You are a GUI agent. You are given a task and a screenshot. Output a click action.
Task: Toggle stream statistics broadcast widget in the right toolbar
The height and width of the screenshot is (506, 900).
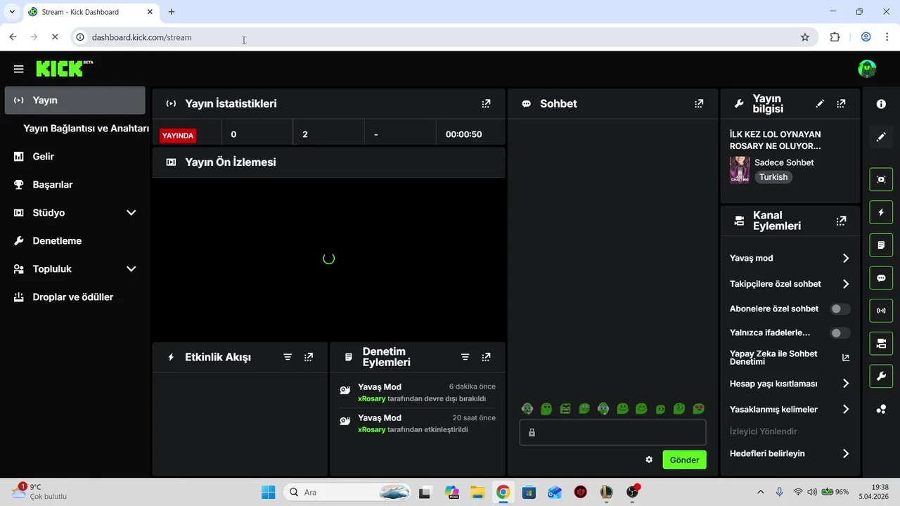[881, 311]
